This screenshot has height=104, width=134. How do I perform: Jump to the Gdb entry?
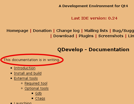[x=38, y=93]
